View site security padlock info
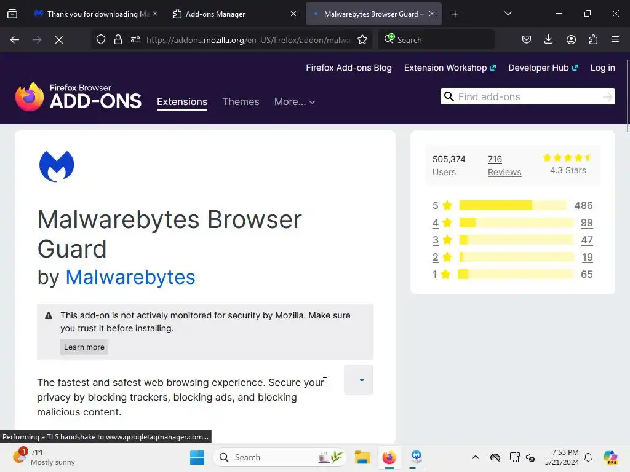630x472 pixels. point(118,40)
